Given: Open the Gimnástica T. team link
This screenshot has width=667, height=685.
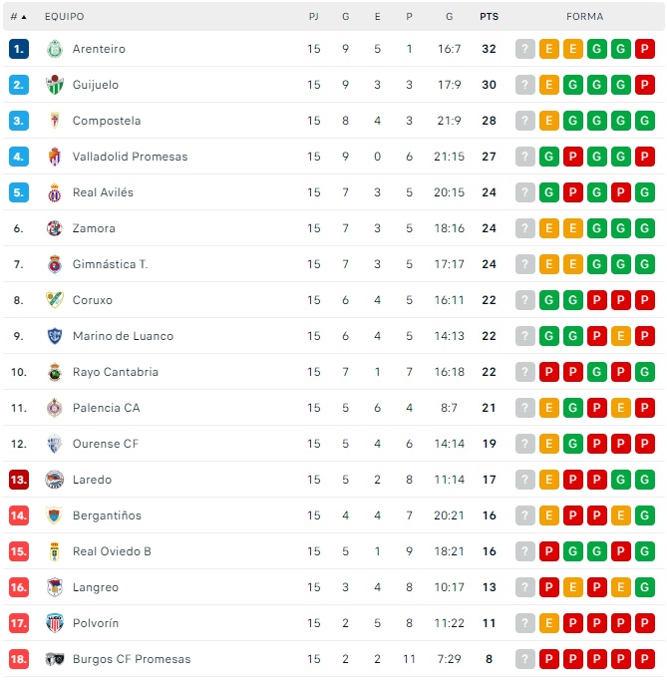Looking at the screenshot, I should [110, 264].
